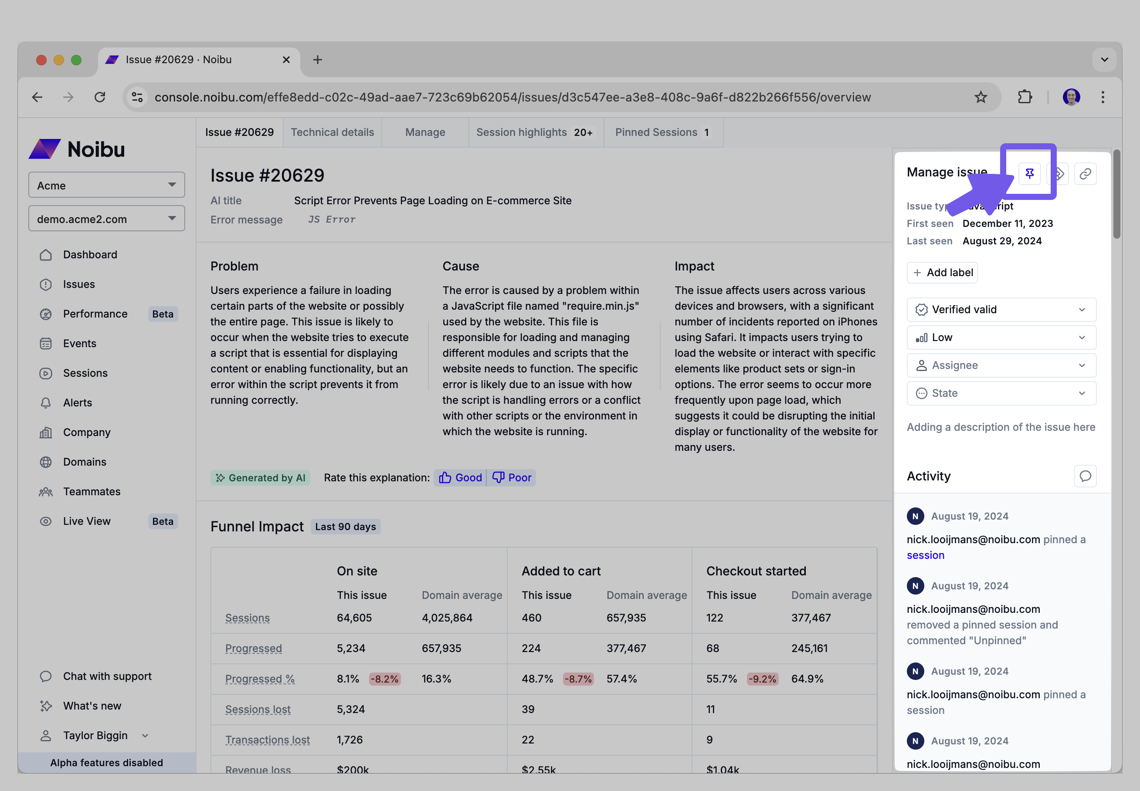Open a new browser tab with plus
This screenshot has height=791, width=1140.
[x=317, y=60]
